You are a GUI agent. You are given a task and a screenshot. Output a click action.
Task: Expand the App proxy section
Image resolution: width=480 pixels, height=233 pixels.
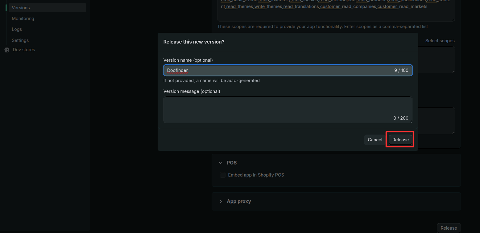pyautogui.click(x=221, y=201)
